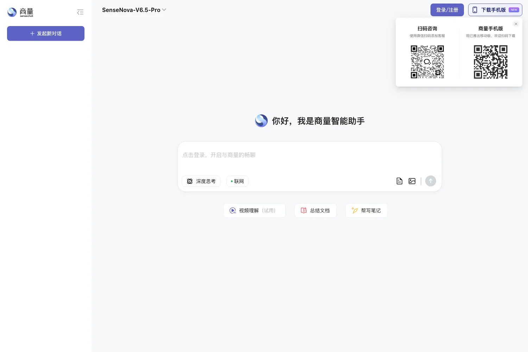Screen dimensions: 528x352
Task: Open the 总结文档 summarize document shortcut
Action: coord(315,210)
